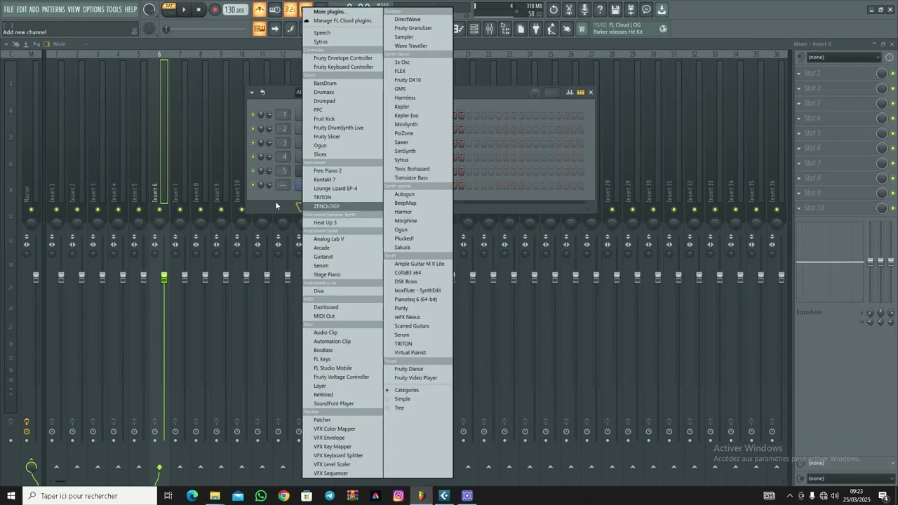Mute the Master track green LED
898x505 pixels.
(x=31, y=210)
